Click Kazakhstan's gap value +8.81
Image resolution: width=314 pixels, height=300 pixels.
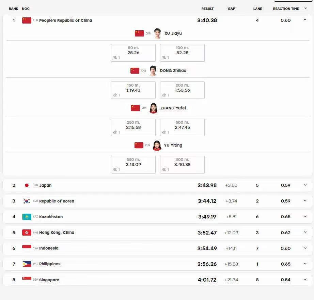pyautogui.click(x=231, y=216)
